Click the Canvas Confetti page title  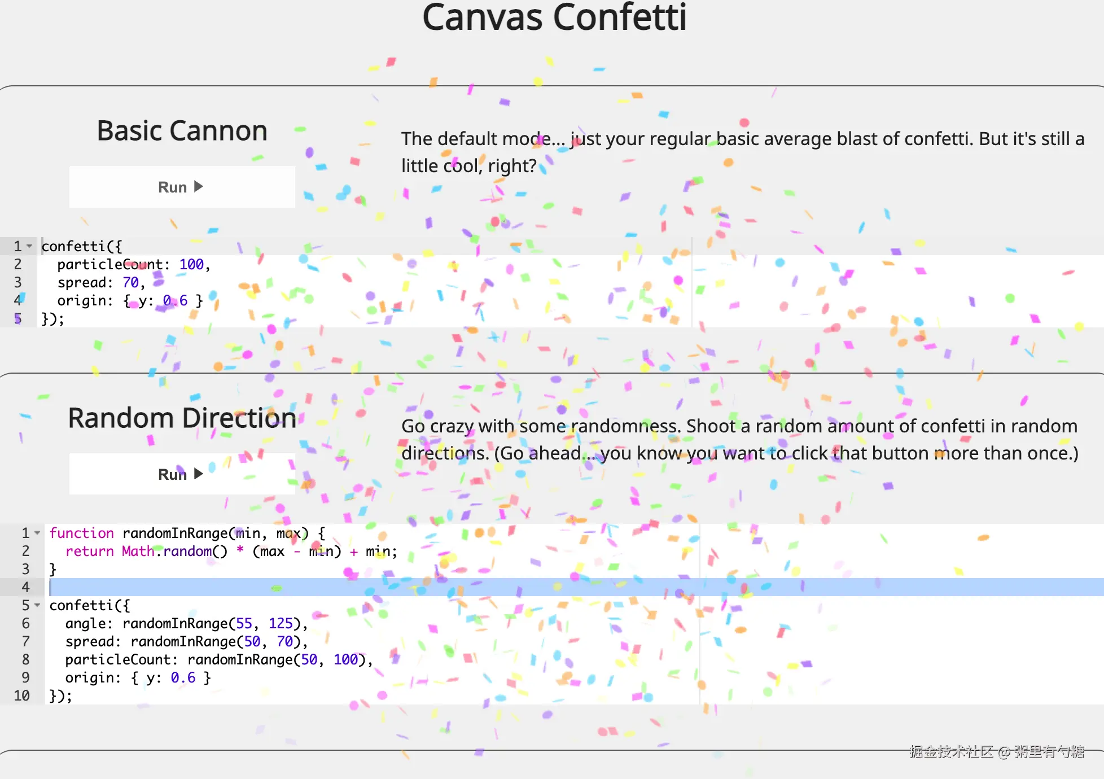click(554, 17)
